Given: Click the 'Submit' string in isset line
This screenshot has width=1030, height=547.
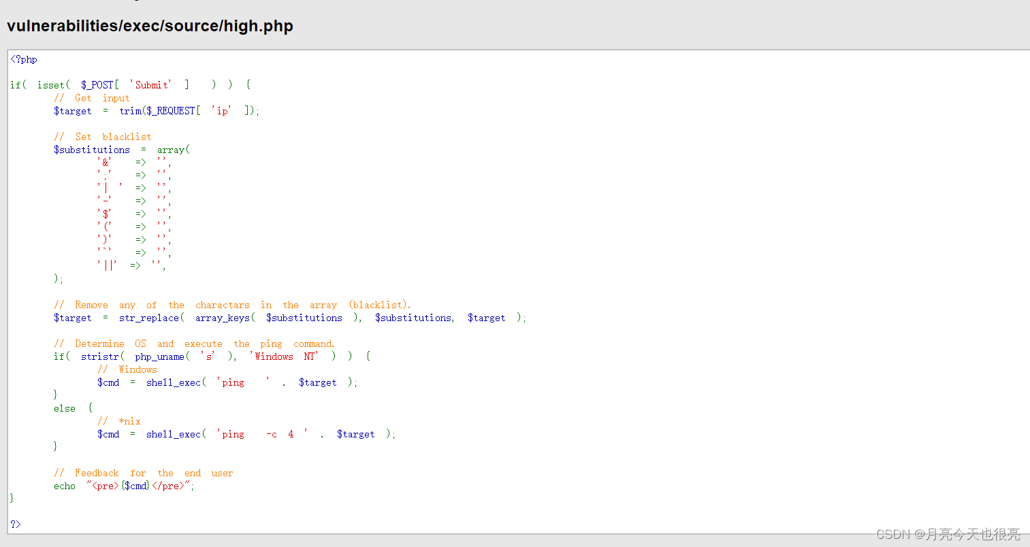Looking at the screenshot, I should click(150, 85).
